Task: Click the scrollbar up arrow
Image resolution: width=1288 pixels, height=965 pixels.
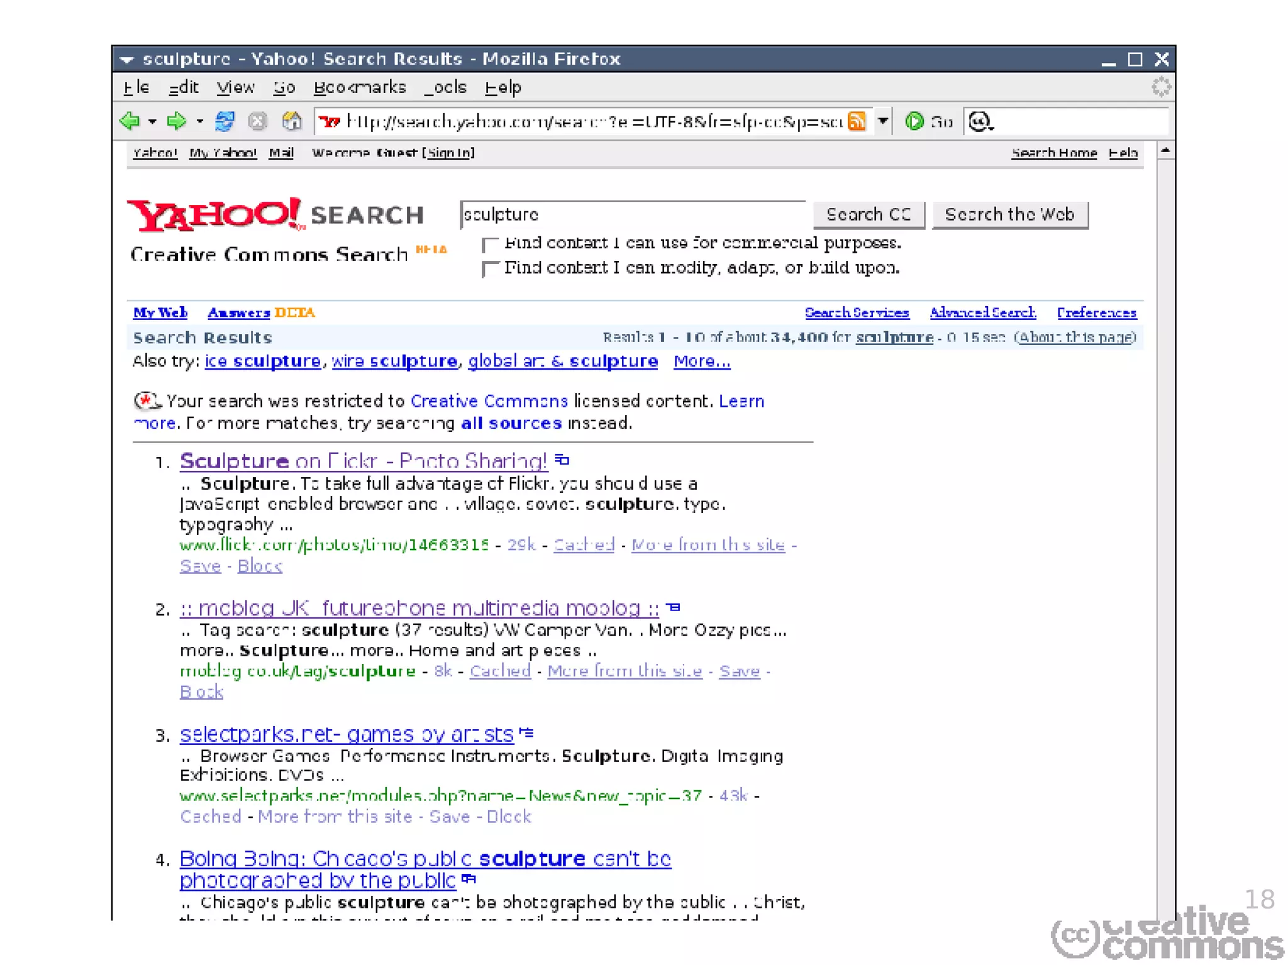Action: pyautogui.click(x=1165, y=151)
